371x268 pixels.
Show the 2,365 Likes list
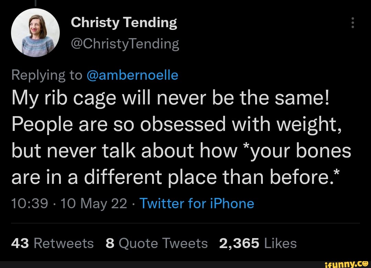(257, 243)
